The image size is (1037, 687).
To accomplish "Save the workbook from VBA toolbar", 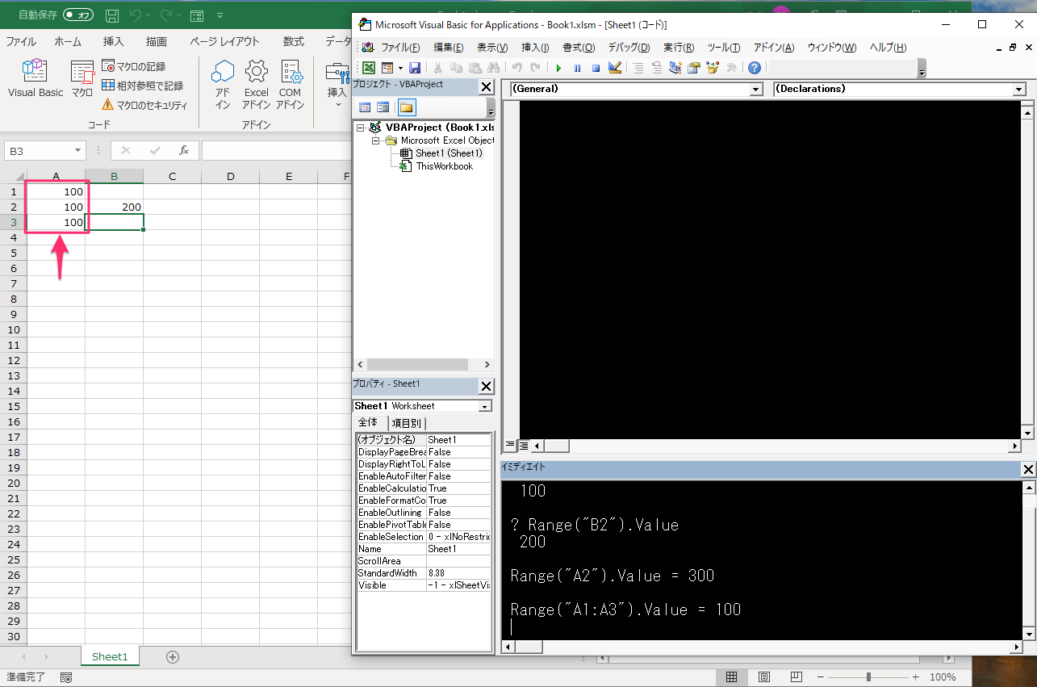I will [x=415, y=69].
